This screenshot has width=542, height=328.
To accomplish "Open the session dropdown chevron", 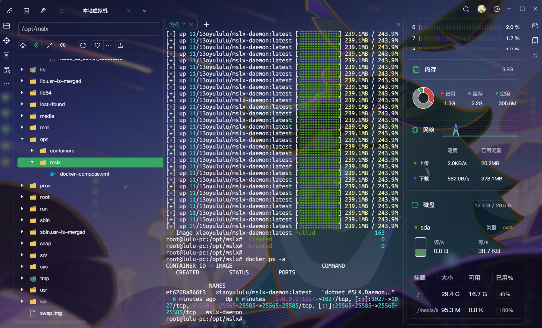I will 145,11.
